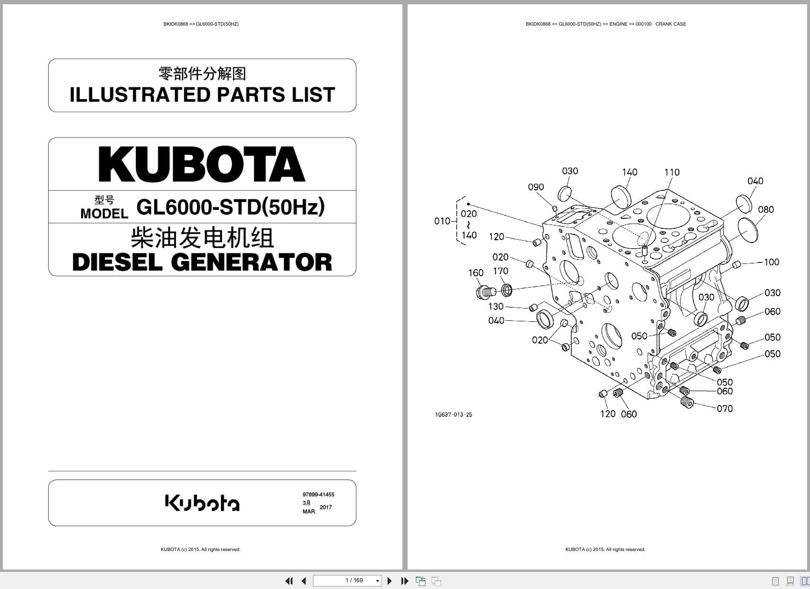Click diagram label 110
This screenshot has width=810, height=589.
(x=672, y=172)
